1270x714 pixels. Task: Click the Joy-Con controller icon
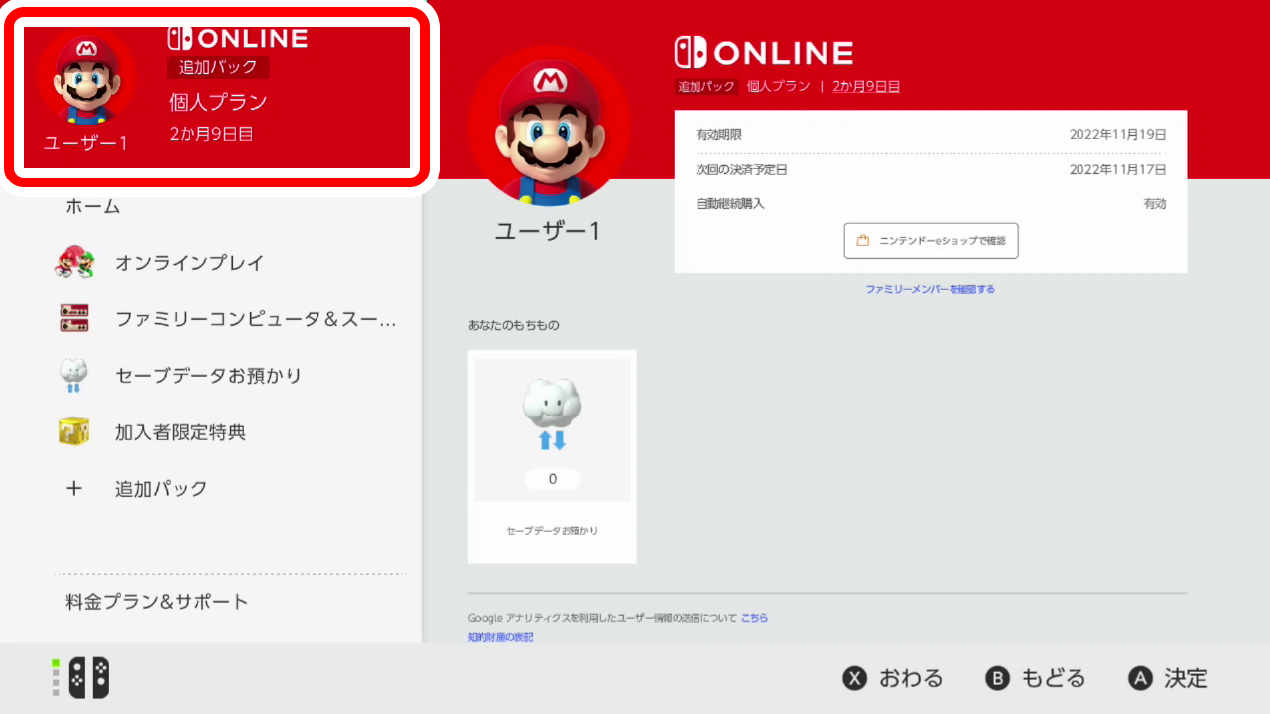click(89, 678)
